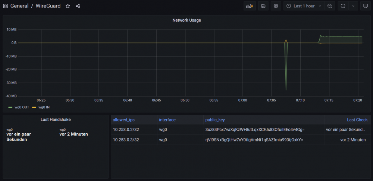Open the Network Usage panel title menu

[186, 20]
